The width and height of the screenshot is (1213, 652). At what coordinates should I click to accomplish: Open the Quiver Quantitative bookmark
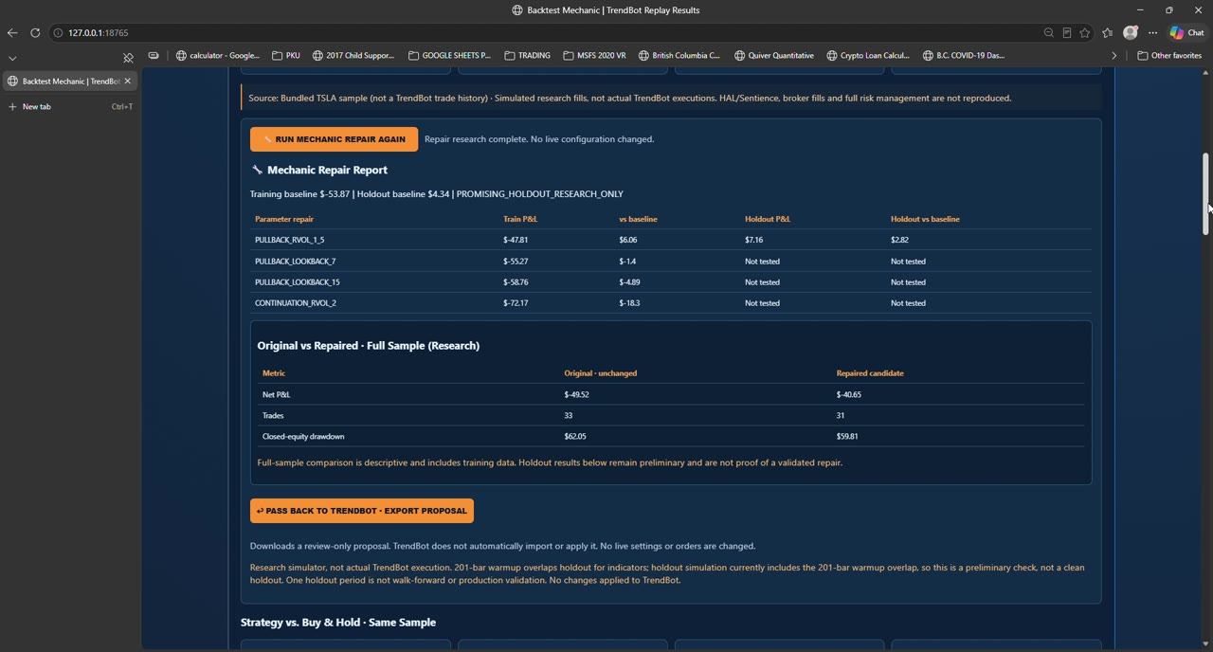click(774, 55)
